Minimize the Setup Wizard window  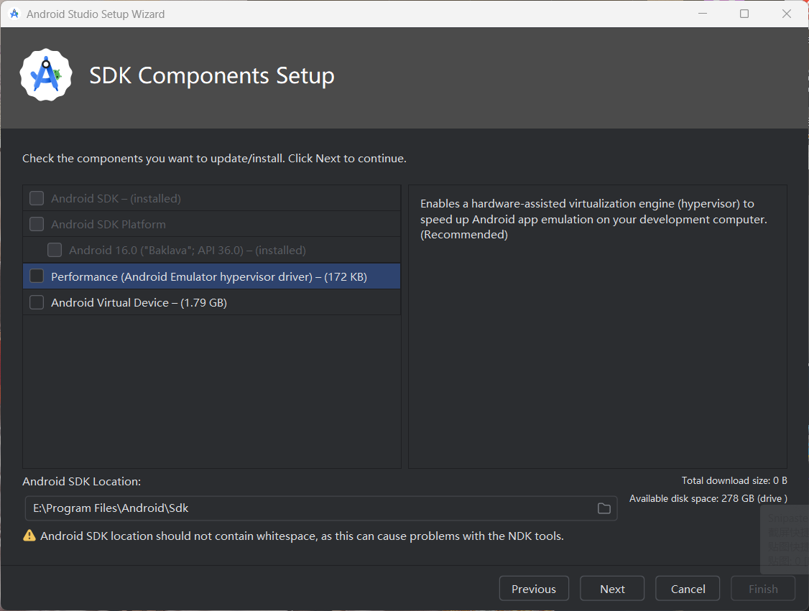(701, 14)
